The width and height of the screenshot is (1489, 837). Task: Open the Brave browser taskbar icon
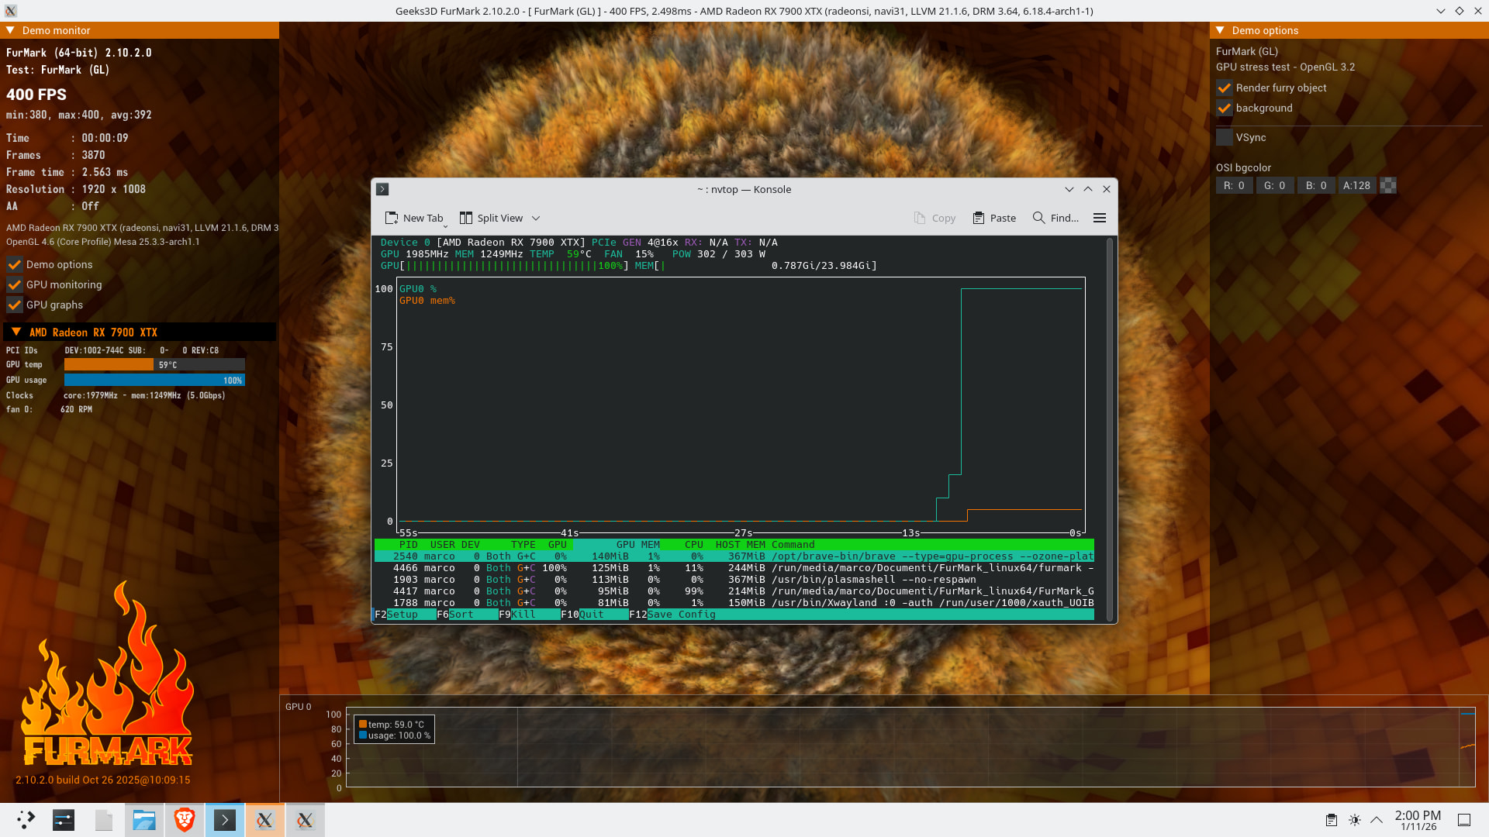coord(185,820)
